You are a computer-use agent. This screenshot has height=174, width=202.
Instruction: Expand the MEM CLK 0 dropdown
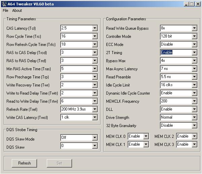(146, 136)
